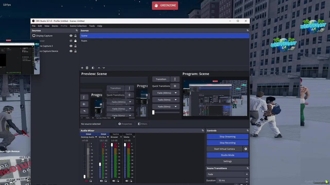Click Stop Recording button
Screen dimensions: 330x185
pos(227,143)
